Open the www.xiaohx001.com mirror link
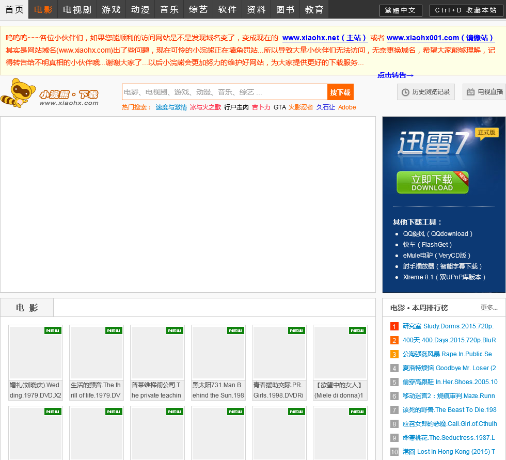This screenshot has height=460, width=506. [440, 38]
